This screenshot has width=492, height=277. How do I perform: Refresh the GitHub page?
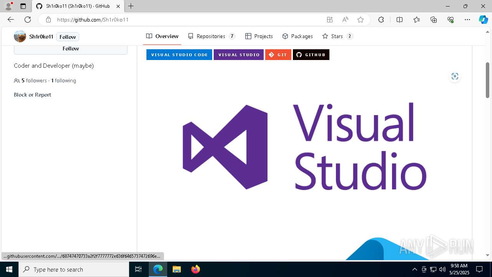click(28, 20)
